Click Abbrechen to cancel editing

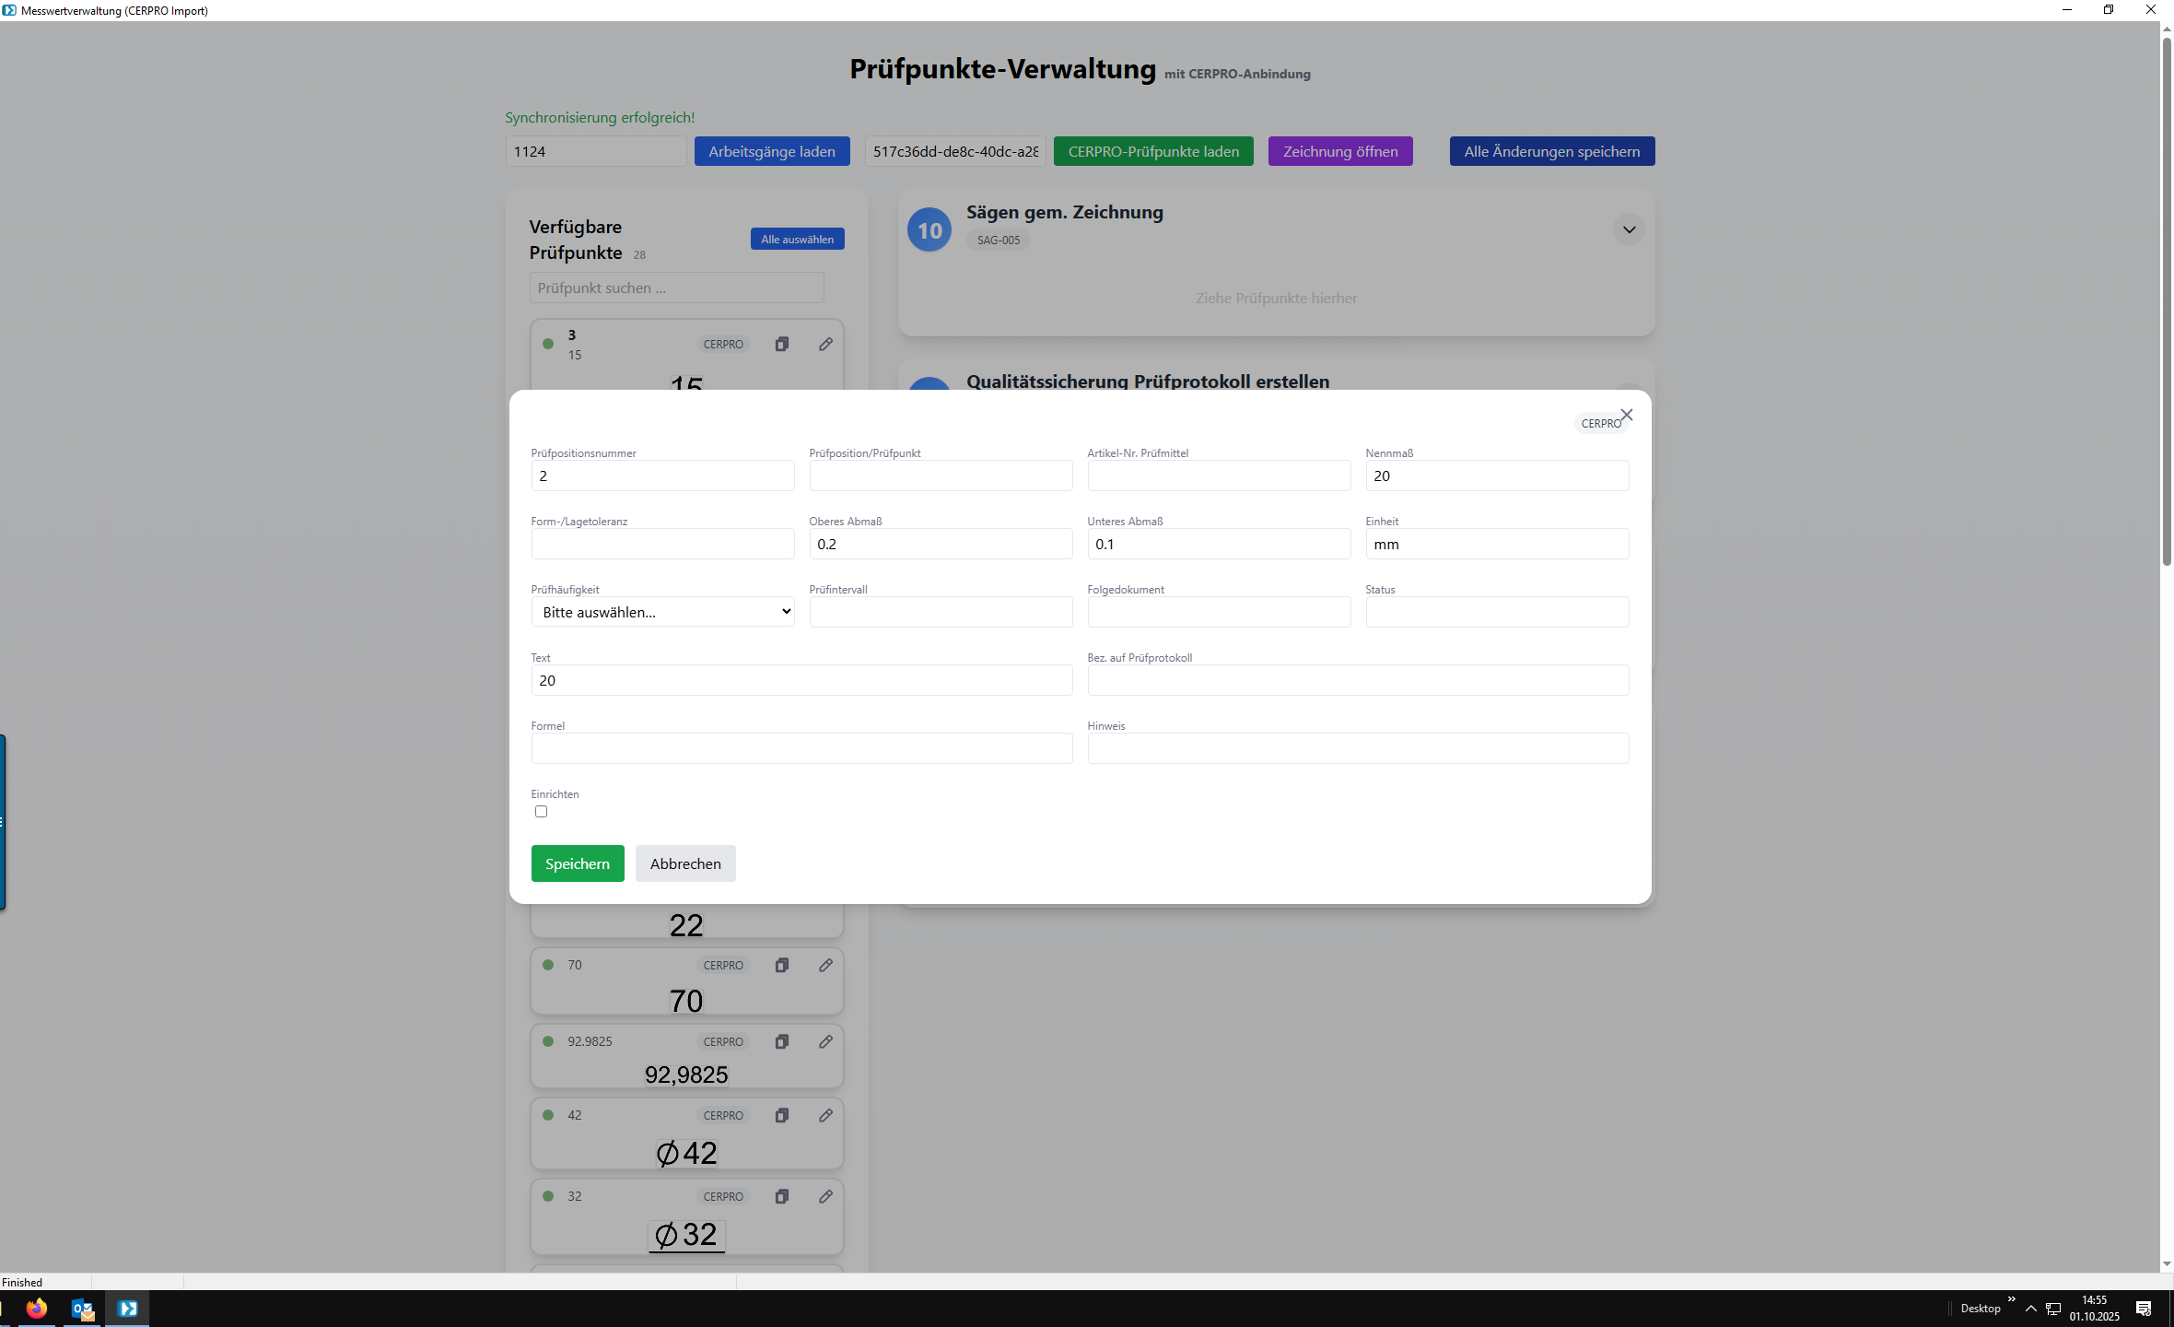[x=685, y=863]
